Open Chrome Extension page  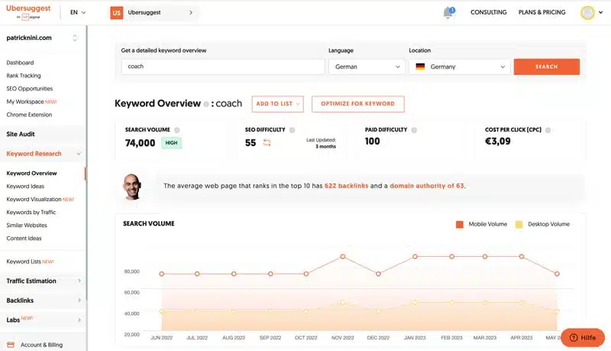[29, 115]
